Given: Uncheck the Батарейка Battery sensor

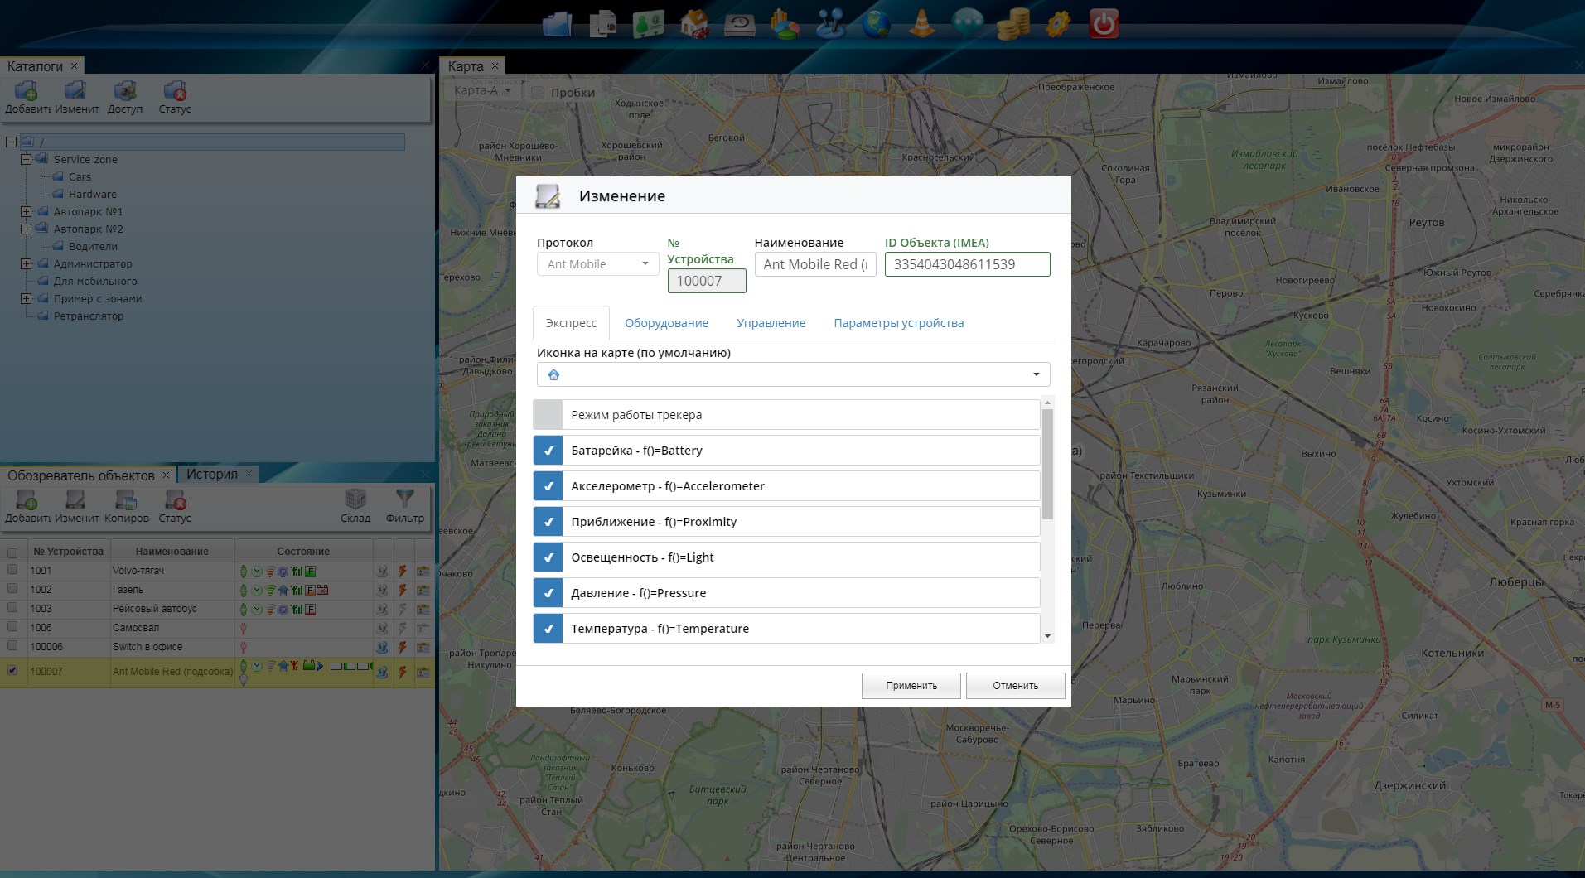Looking at the screenshot, I should tap(548, 451).
